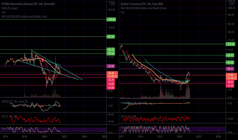Image resolution: width=238 pixels, height=140 pixels.
Task: Click the 2014 time axis label
Action: click(140, 136)
